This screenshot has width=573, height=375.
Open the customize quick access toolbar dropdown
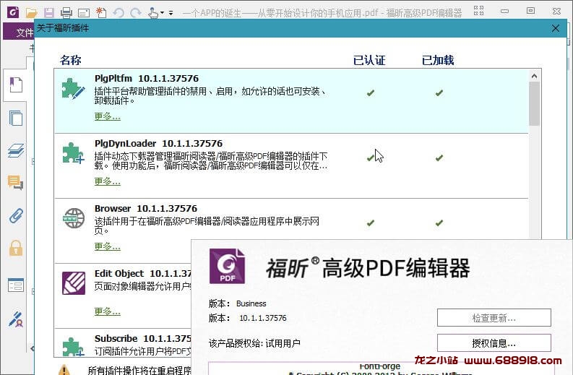coord(171,13)
